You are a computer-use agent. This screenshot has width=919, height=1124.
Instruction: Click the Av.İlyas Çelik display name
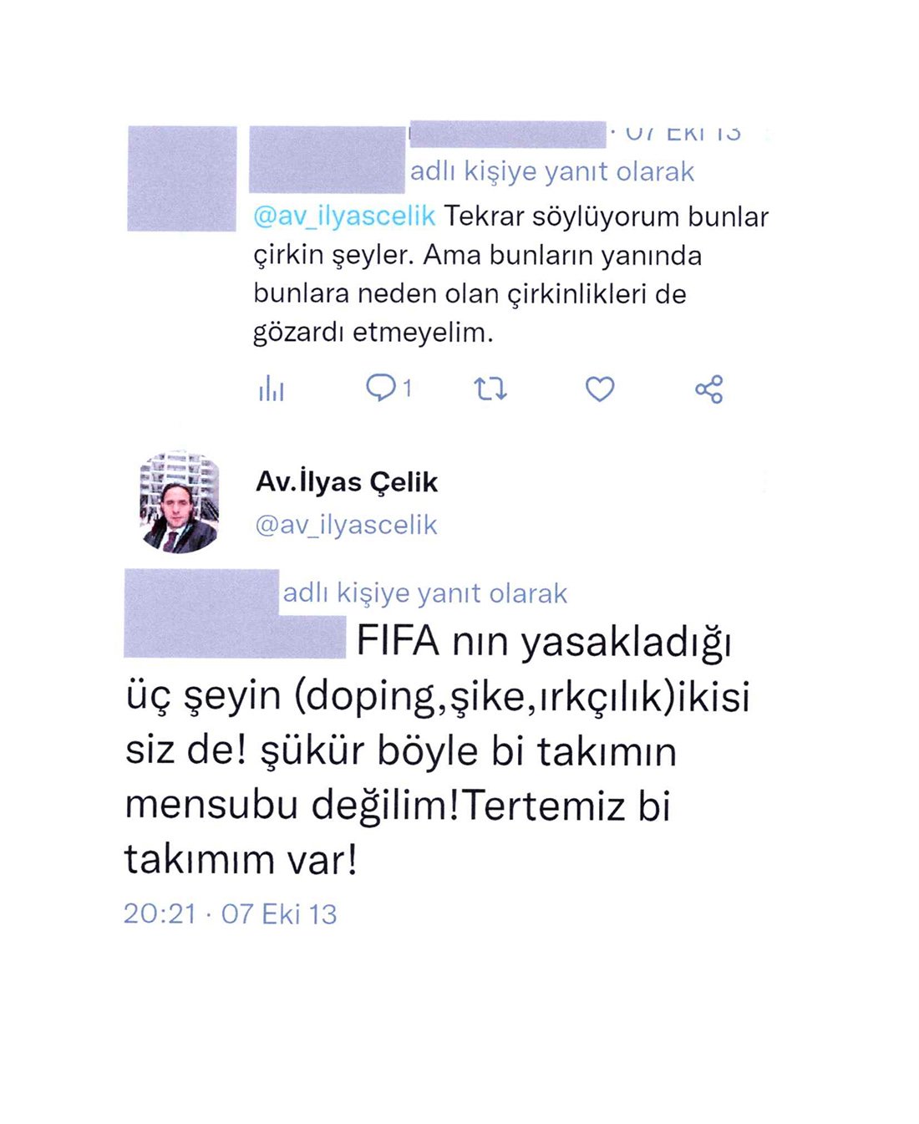click(x=347, y=481)
